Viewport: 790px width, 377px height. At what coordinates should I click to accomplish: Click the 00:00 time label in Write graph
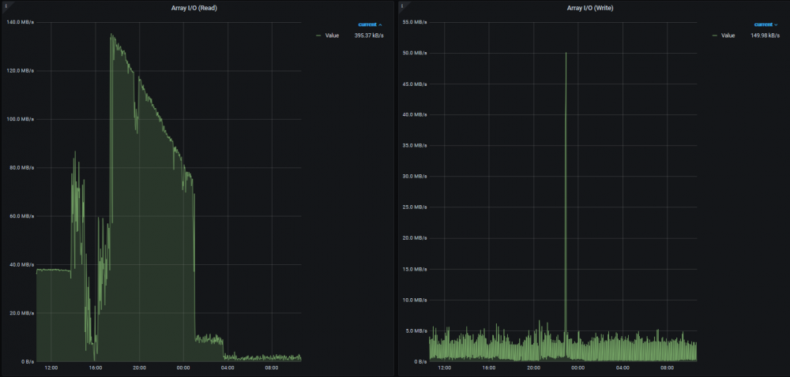pos(578,368)
